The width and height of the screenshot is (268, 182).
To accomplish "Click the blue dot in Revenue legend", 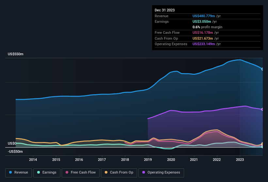I will [11, 173].
